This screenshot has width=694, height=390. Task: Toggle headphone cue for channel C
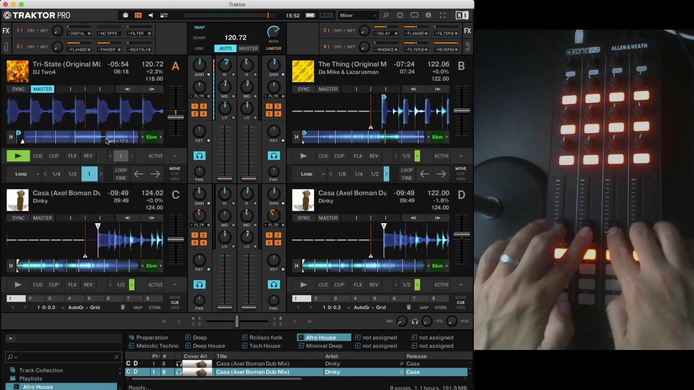point(200,285)
